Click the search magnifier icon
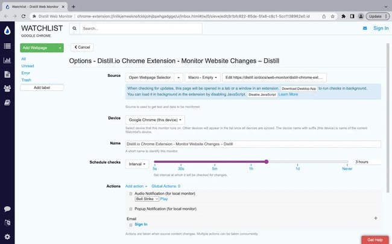The height and width of the screenshot is (244, 392). tap(75, 28)
